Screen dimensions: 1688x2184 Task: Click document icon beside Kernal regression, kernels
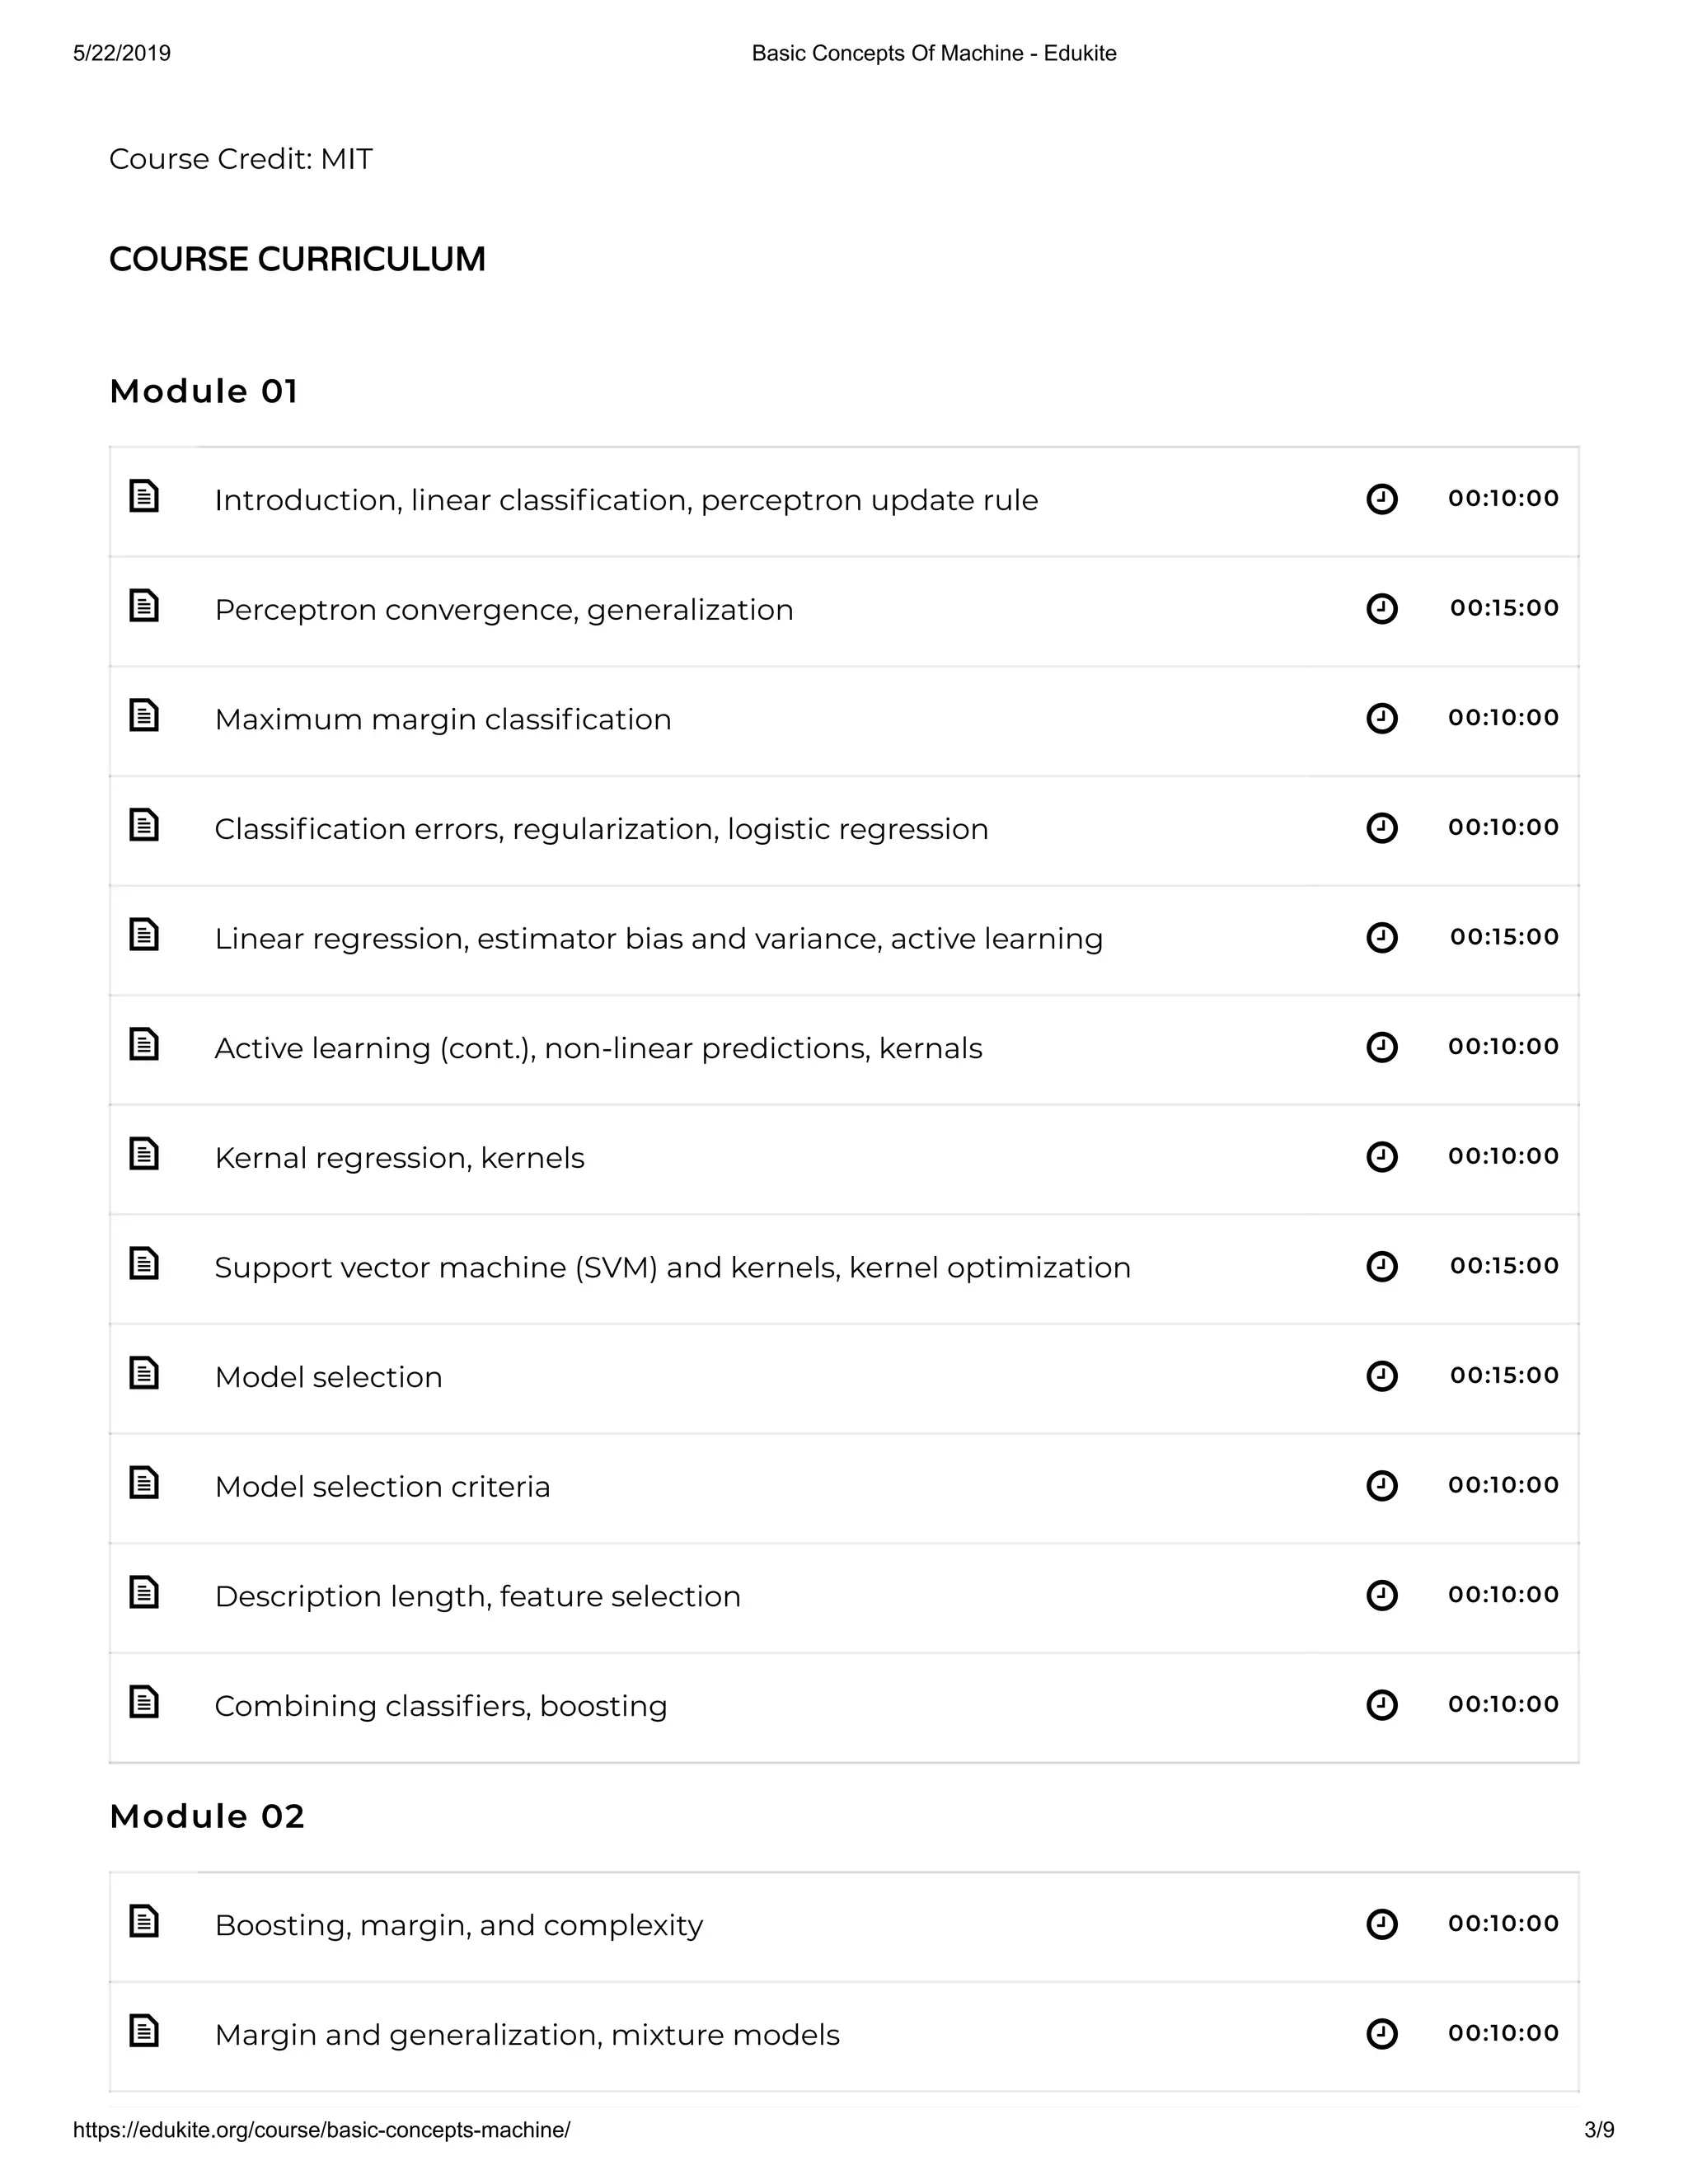pyautogui.click(x=144, y=1154)
